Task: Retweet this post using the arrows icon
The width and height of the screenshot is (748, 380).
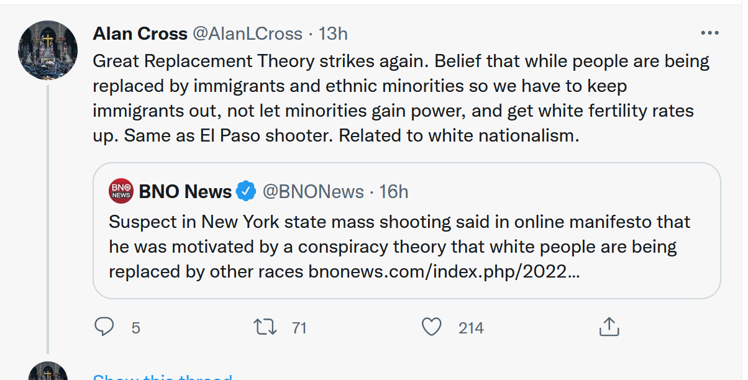Action: point(265,327)
